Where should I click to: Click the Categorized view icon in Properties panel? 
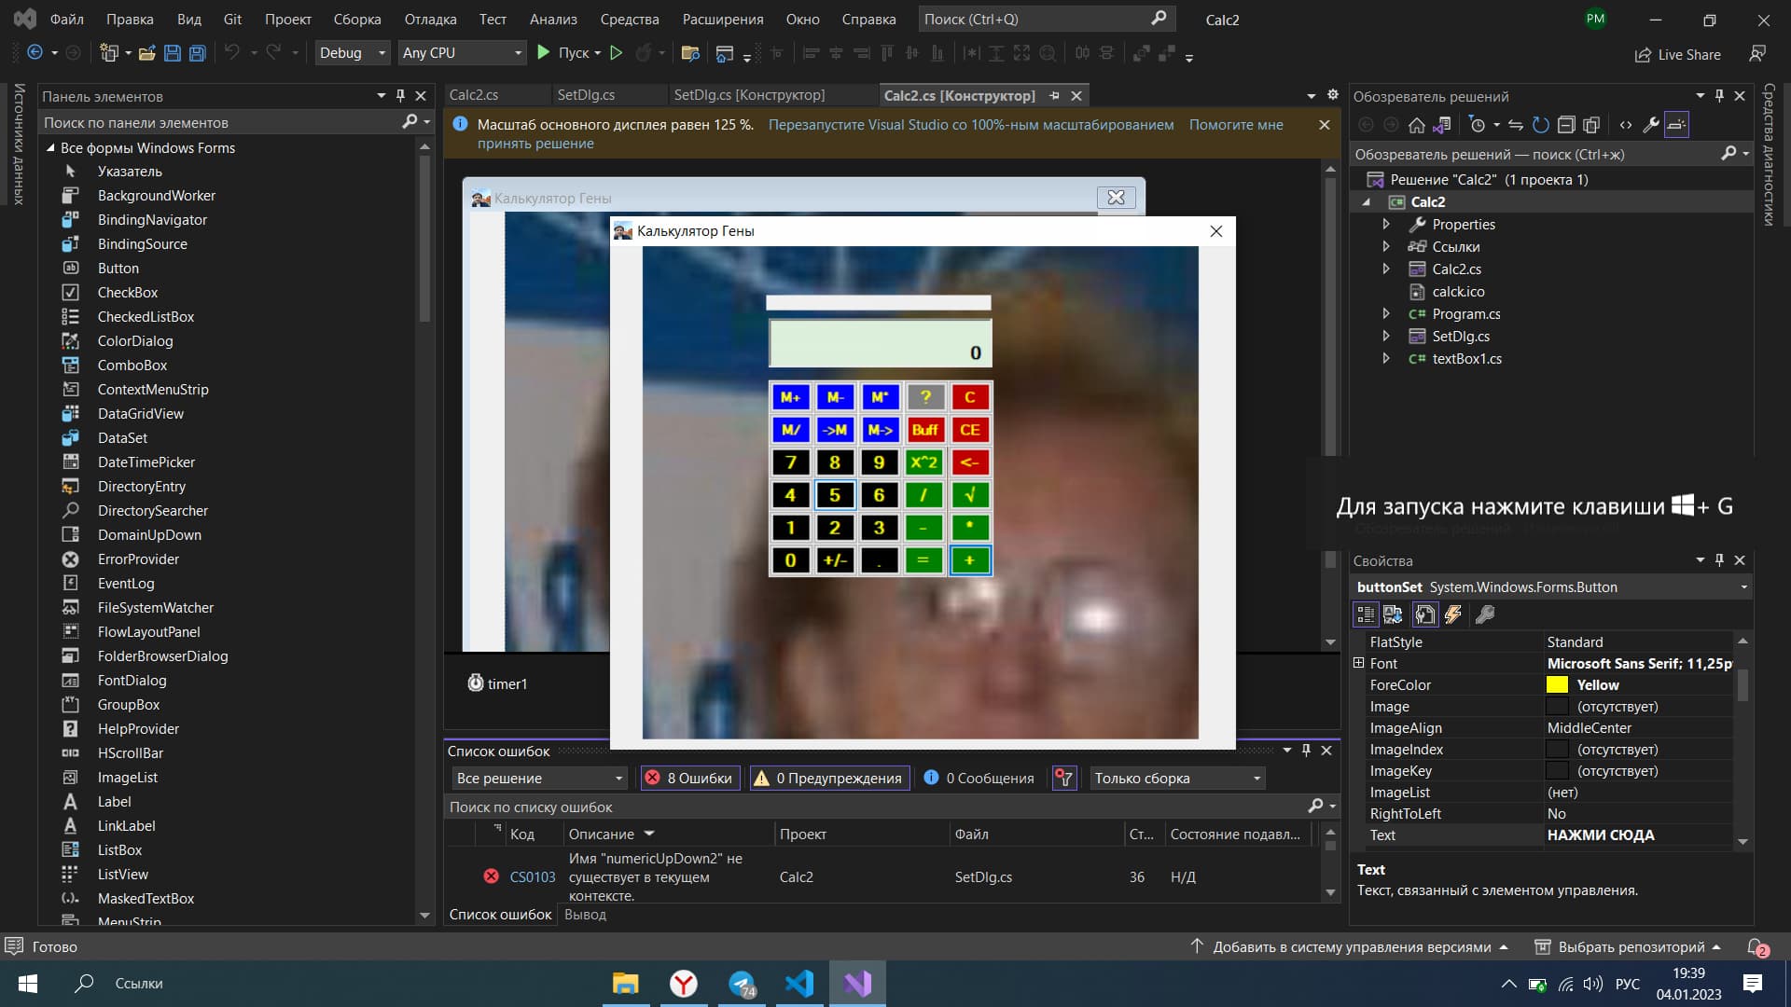point(1366,614)
